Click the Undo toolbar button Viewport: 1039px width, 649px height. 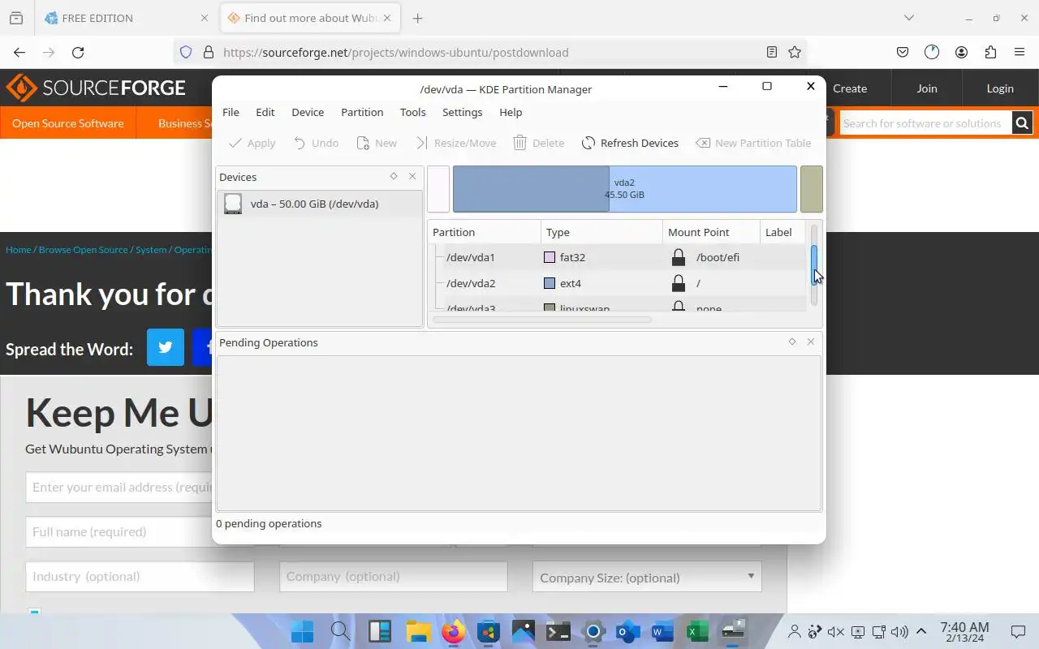(316, 143)
